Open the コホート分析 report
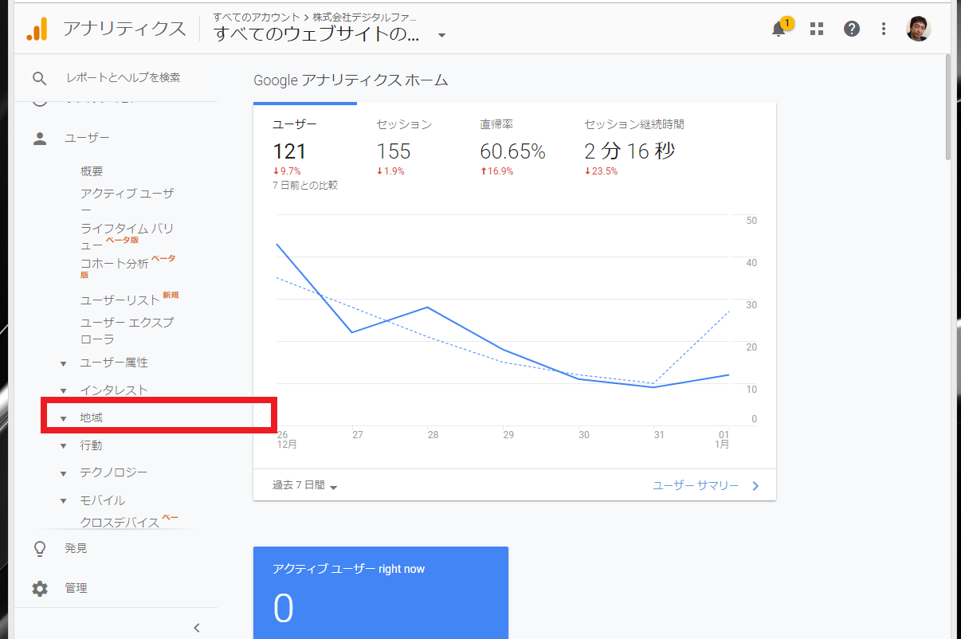The height and width of the screenshot is (639, 961). [x=114, y=263]
